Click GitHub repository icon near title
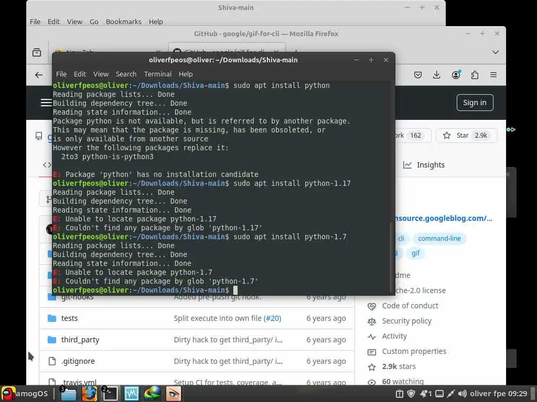The width and height of the screenshot is (537, 402). pos(39,136)
